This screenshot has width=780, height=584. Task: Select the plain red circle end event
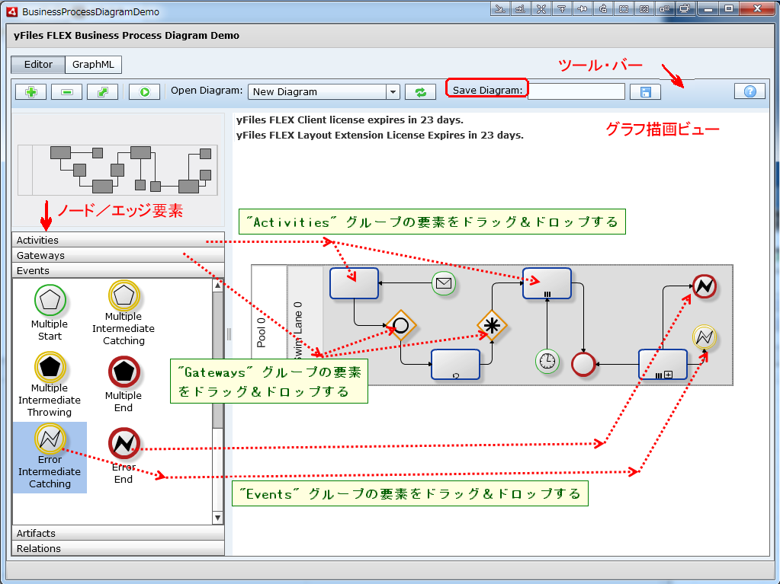(x=583, y=365)
